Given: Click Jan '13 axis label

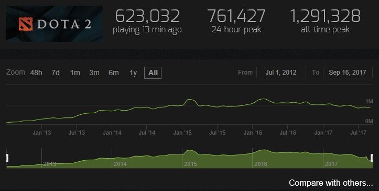Looking at the screenshot, I should (x=41, y=133).
